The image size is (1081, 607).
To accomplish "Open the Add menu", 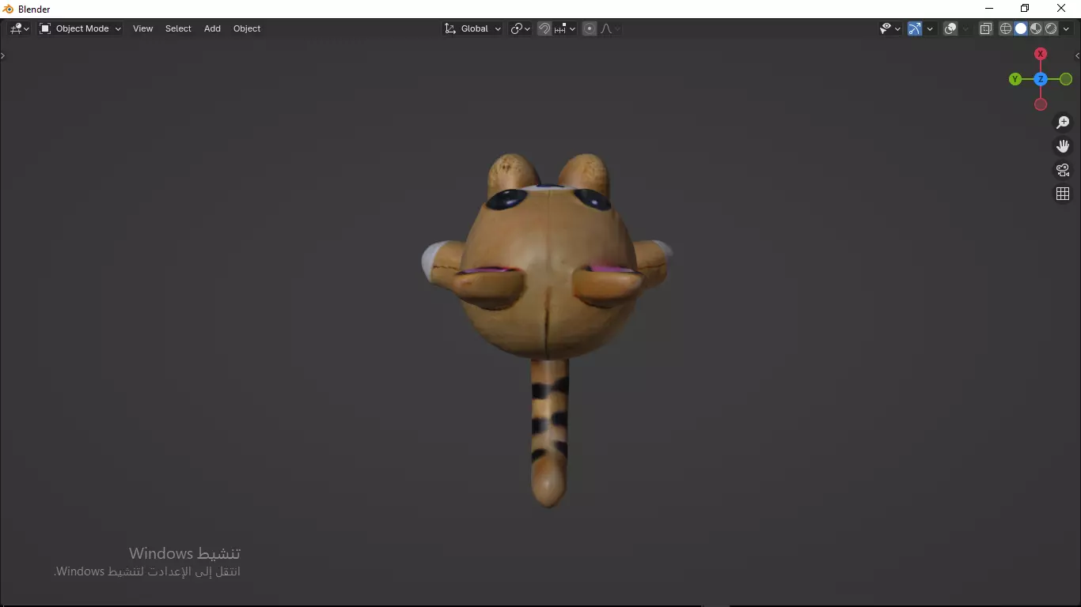I will tap(212, 28).
